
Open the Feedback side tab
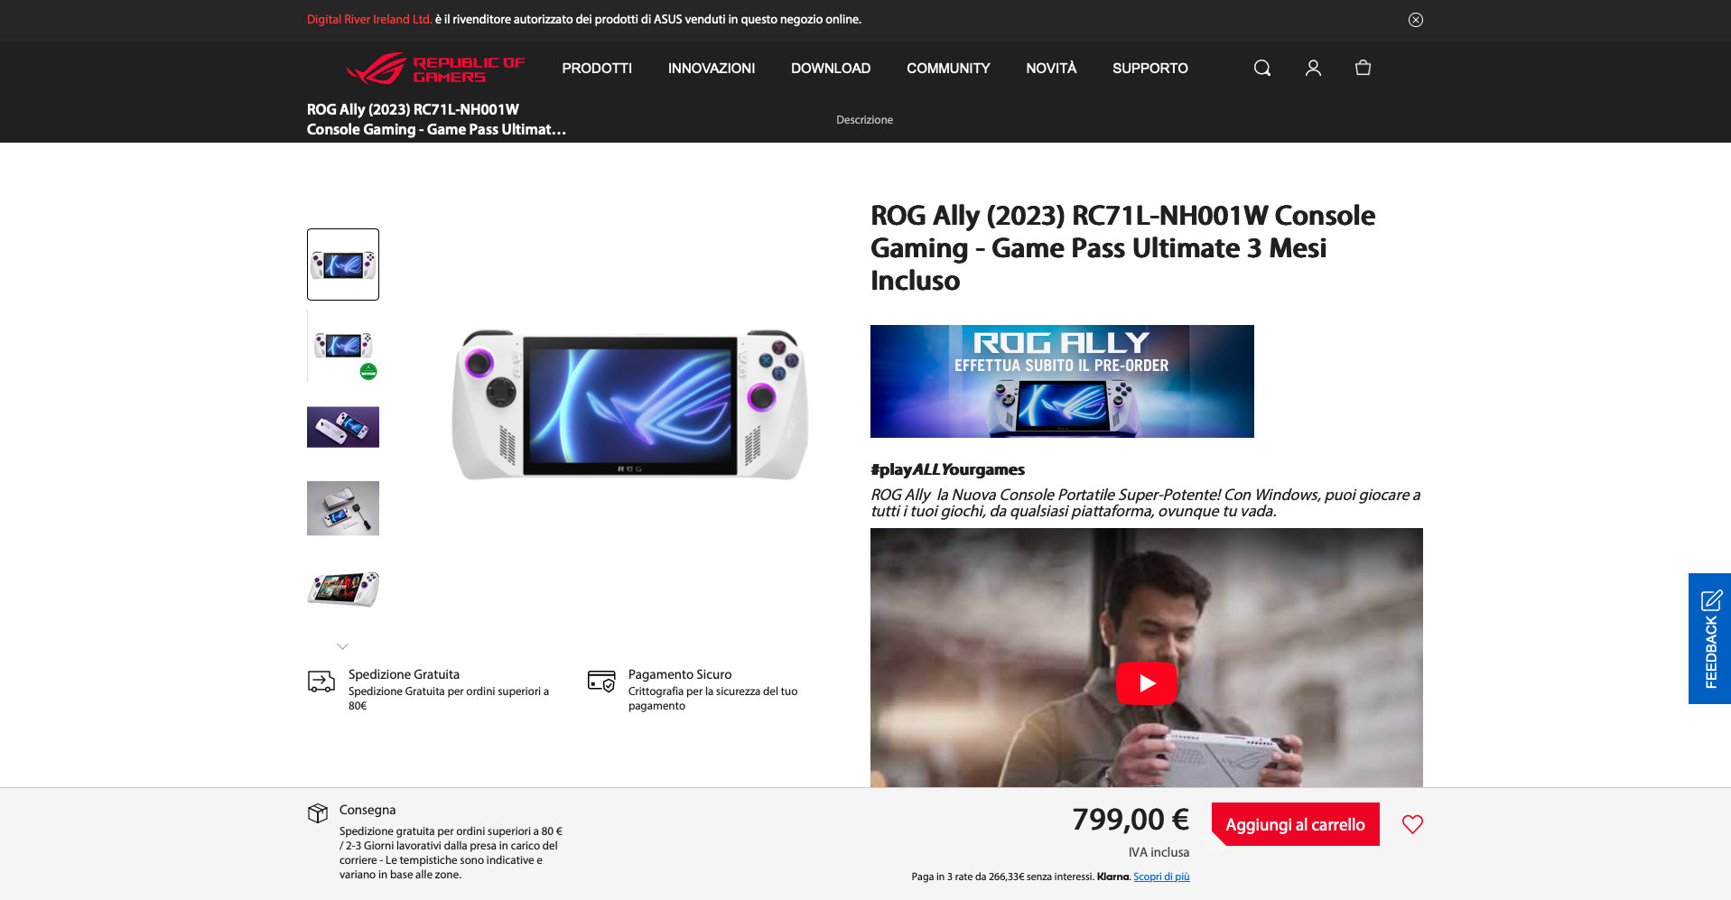tap(1710, 638)
